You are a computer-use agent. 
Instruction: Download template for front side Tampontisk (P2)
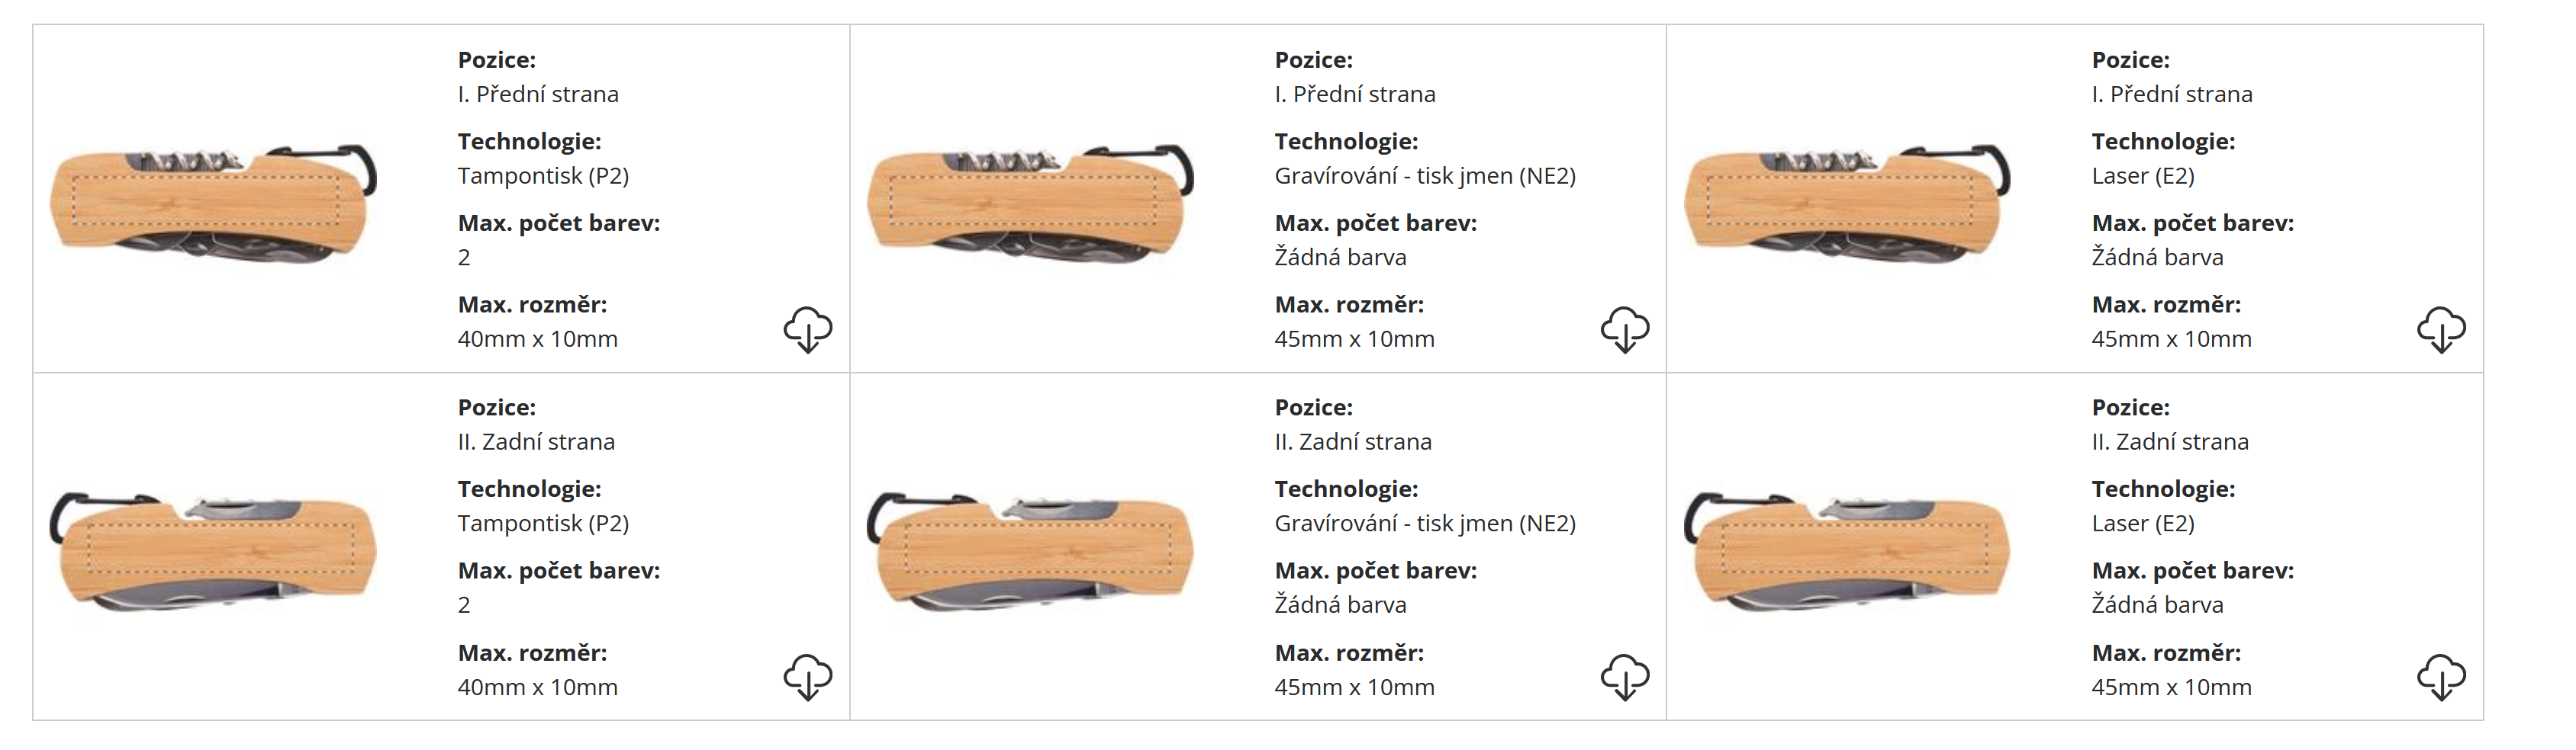click(807, 329)
